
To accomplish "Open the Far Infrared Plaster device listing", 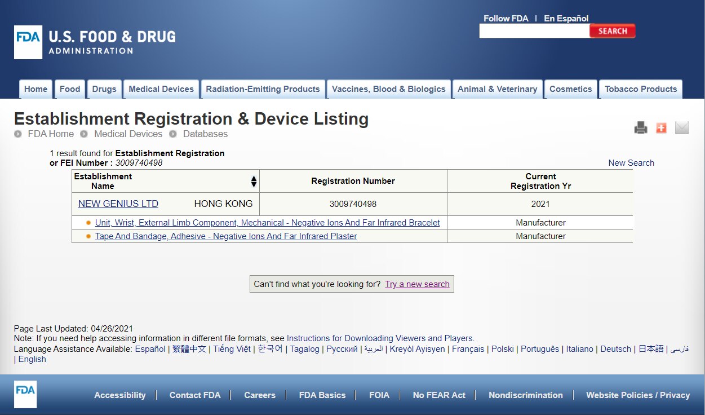I will click(x=226, y=236).
